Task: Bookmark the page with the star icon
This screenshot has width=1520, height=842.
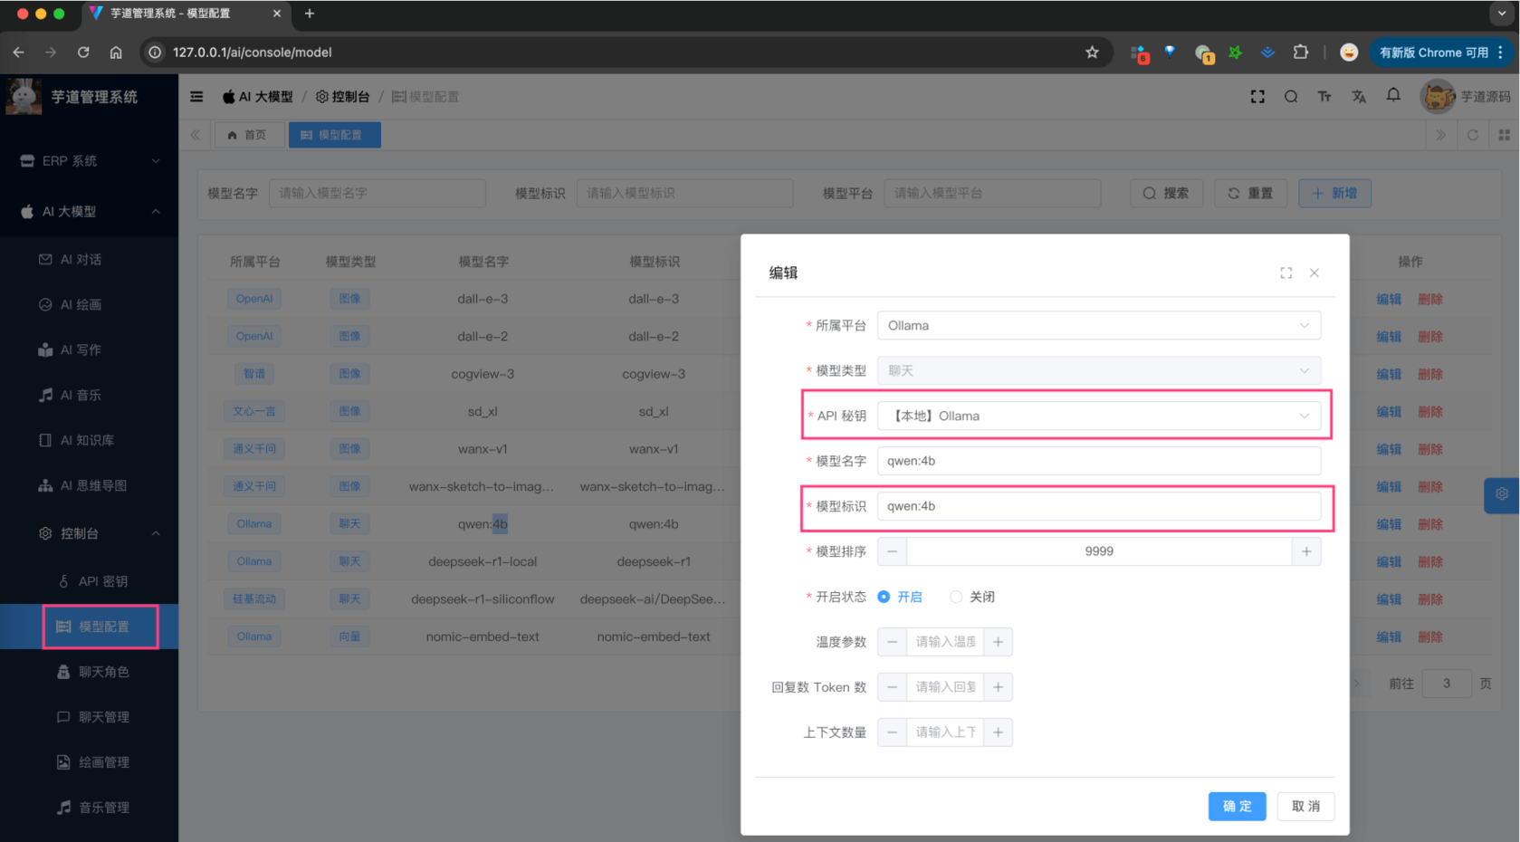Action: tap(1092, 53)
